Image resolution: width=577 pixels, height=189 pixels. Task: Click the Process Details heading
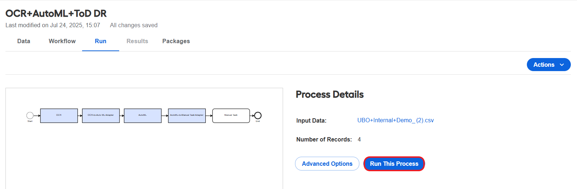coord(330,94)
